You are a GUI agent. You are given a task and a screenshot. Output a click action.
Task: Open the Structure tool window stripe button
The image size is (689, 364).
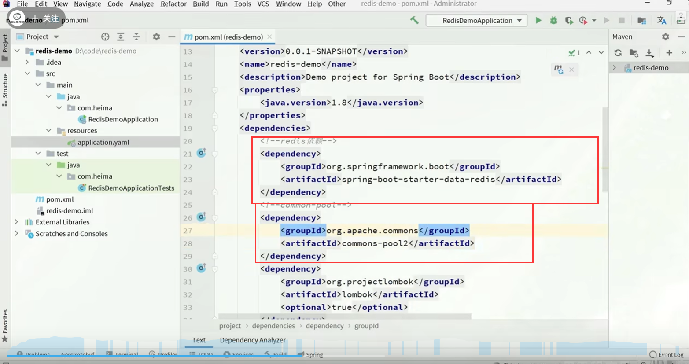[x=5, y=89]
